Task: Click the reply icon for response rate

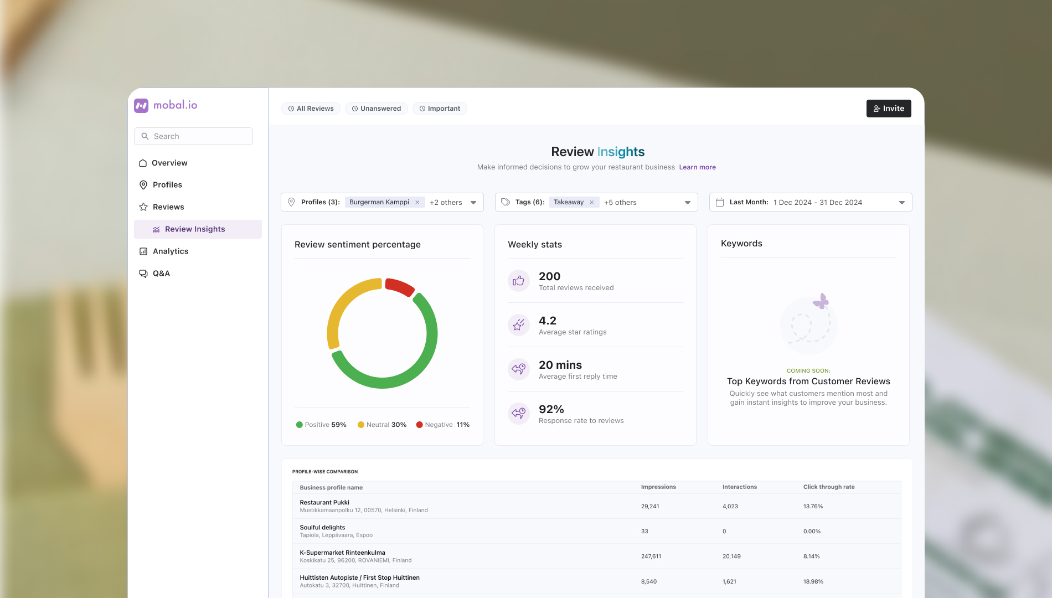Action: click(519, 414)
